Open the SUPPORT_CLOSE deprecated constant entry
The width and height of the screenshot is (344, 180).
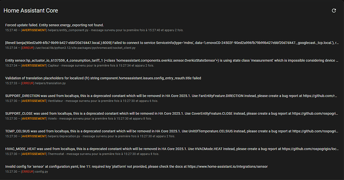coord(172,116)
